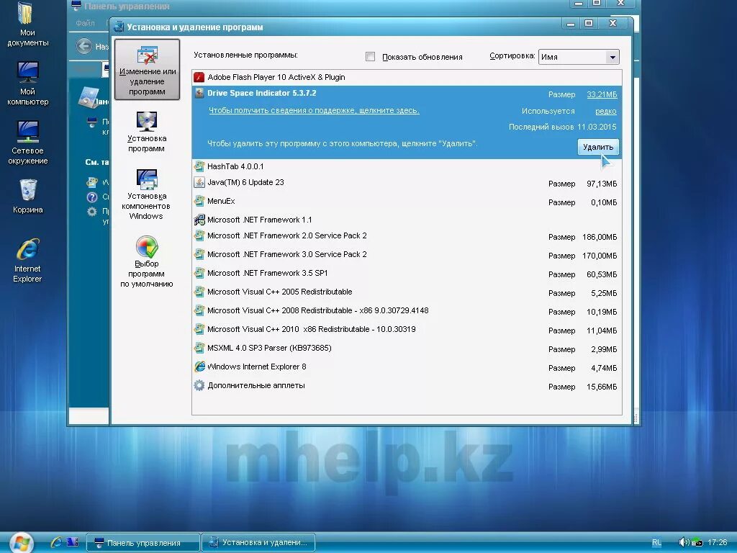Screen dimensions: 737x553
Task: Select Дополнительные апплеты entry text
Action: [x=256, y=386]
